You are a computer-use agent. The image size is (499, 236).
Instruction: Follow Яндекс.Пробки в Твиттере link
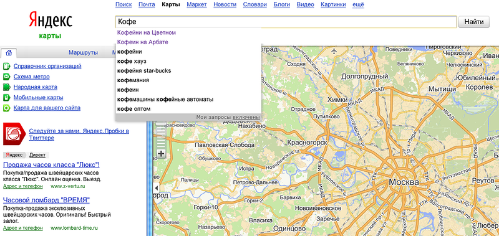[79, 135]
